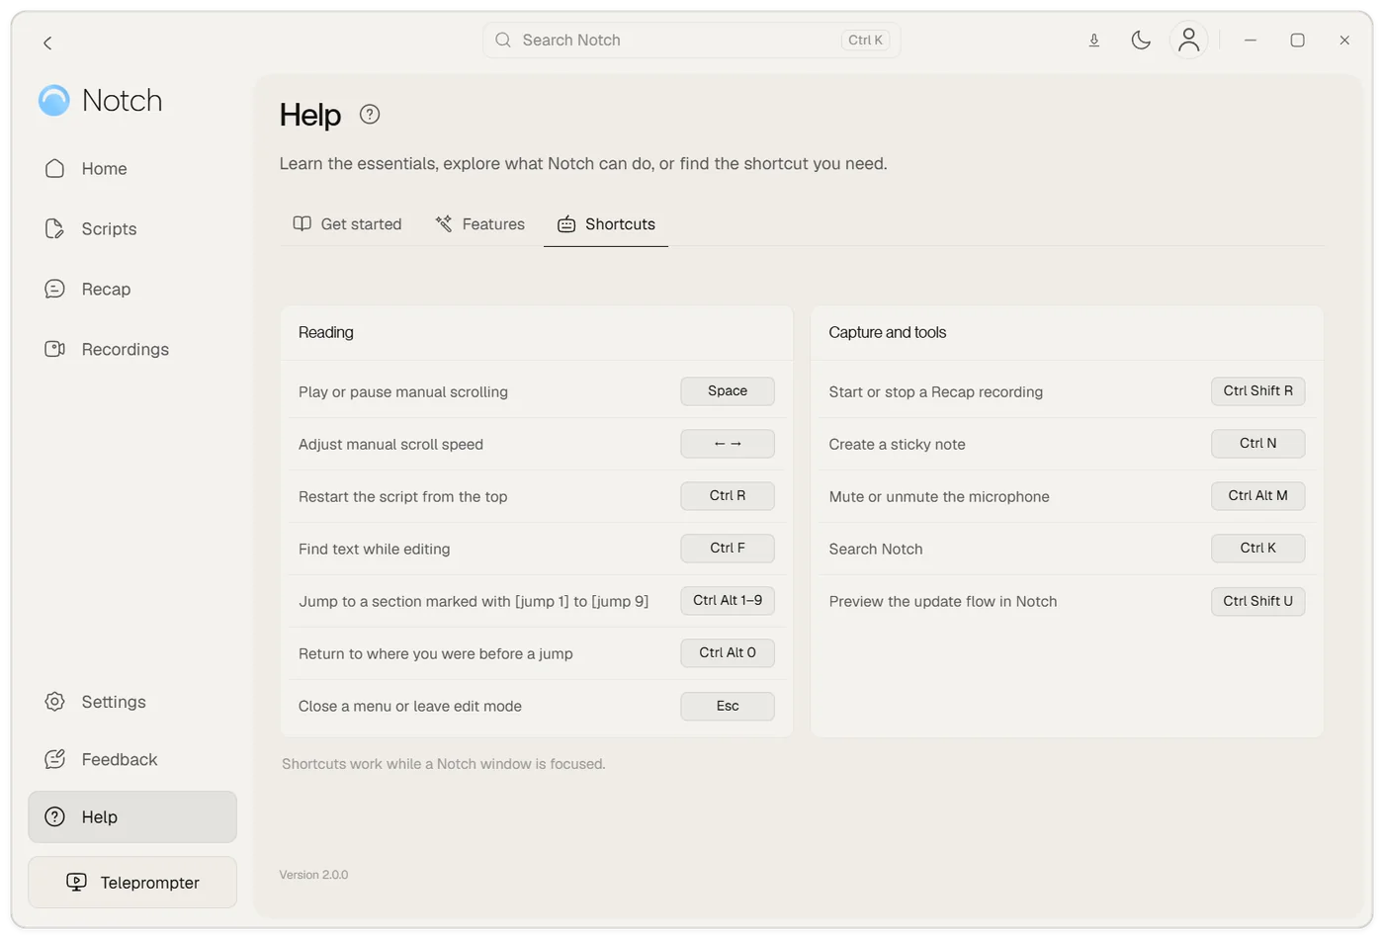Switch to the Features tab
Screen dimensions: 1384x939
480,224
